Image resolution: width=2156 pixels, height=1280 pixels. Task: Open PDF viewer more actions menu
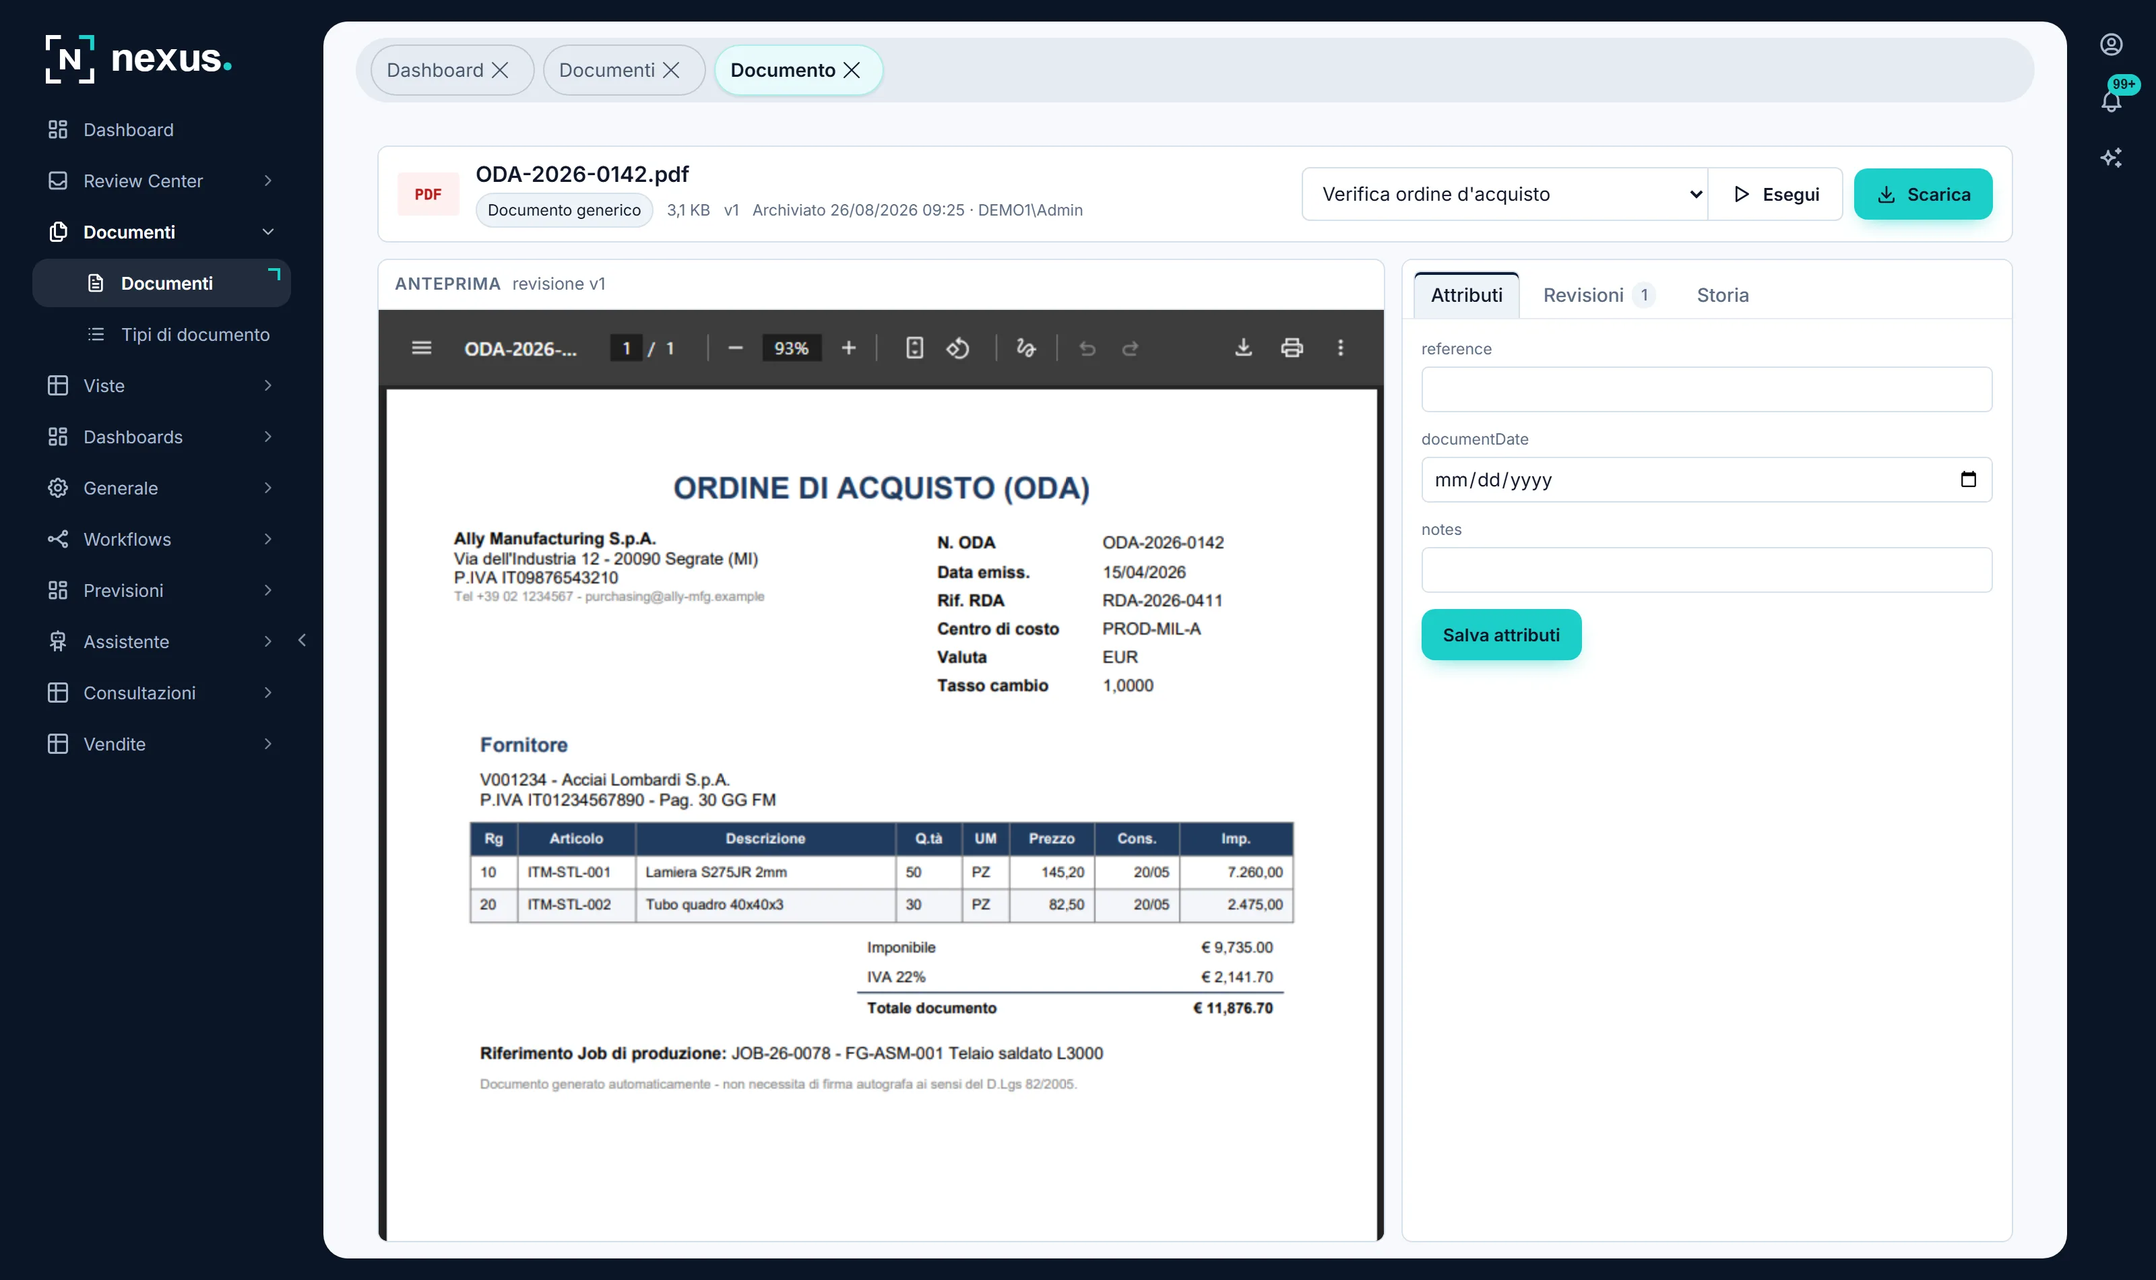coord(1340,348)
